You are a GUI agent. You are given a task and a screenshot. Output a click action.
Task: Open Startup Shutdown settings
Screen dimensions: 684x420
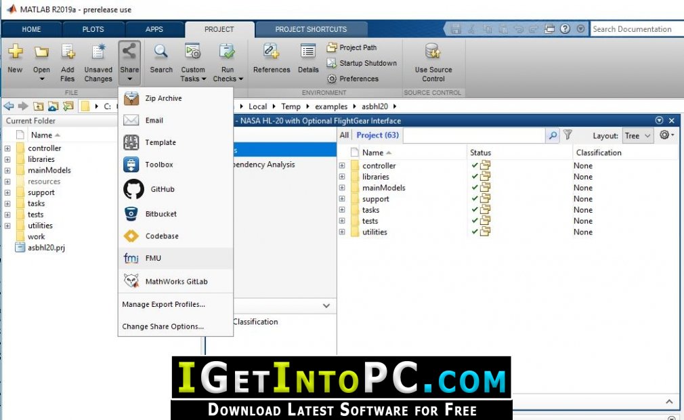pos(362,63)
